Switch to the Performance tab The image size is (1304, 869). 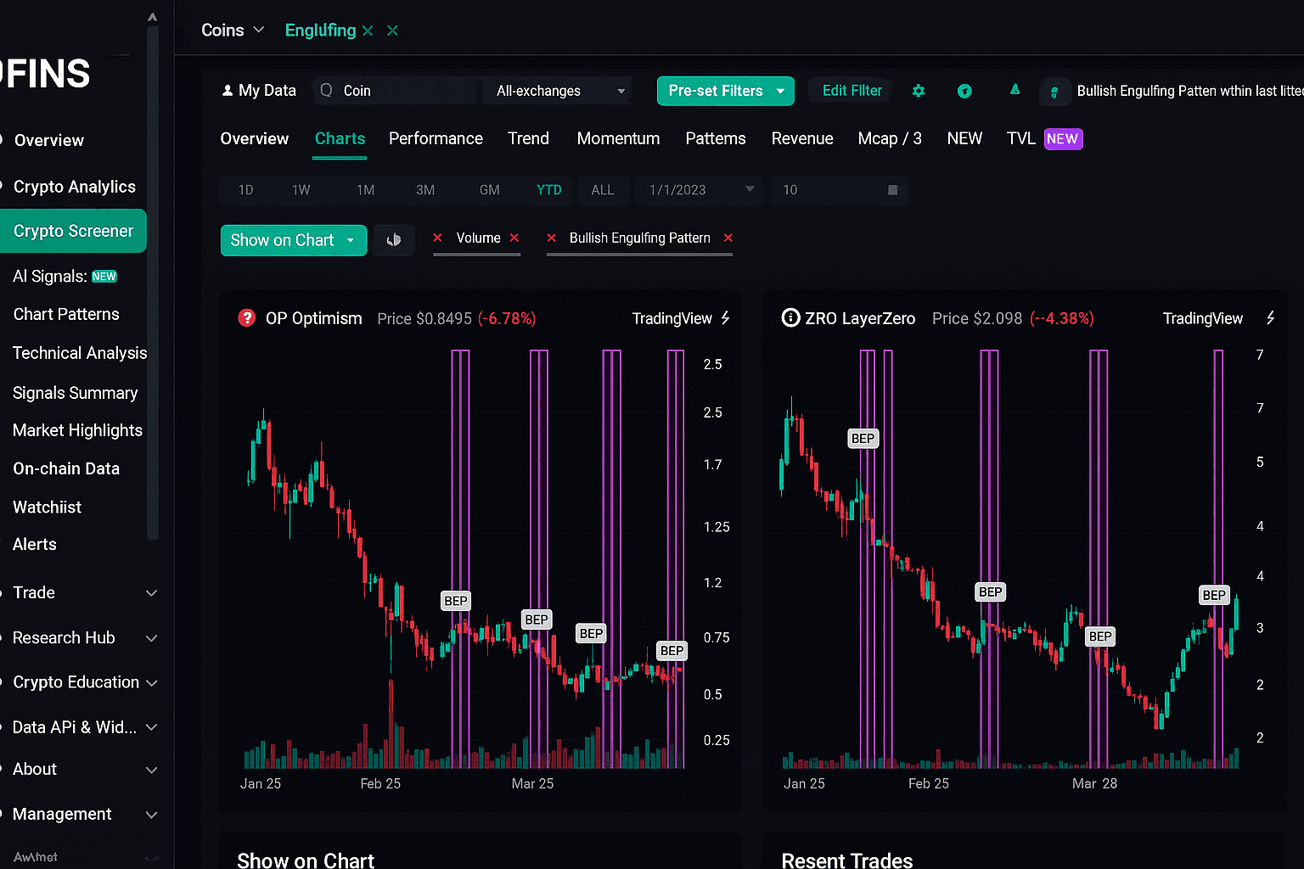(436, 138)
